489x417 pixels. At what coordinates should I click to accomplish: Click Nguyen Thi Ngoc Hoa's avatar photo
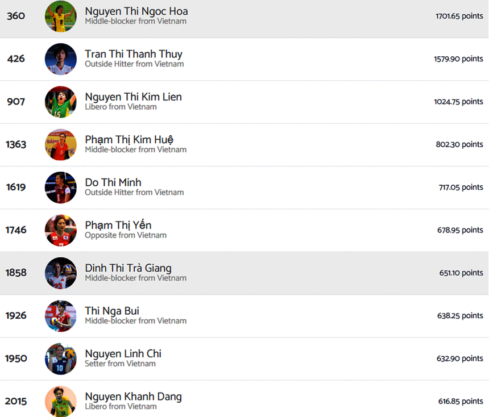click(x=60, y=16)
